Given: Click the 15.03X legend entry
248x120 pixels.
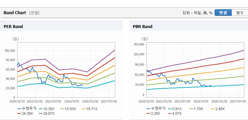Looking at the screenshot, I should click(68, 109).
